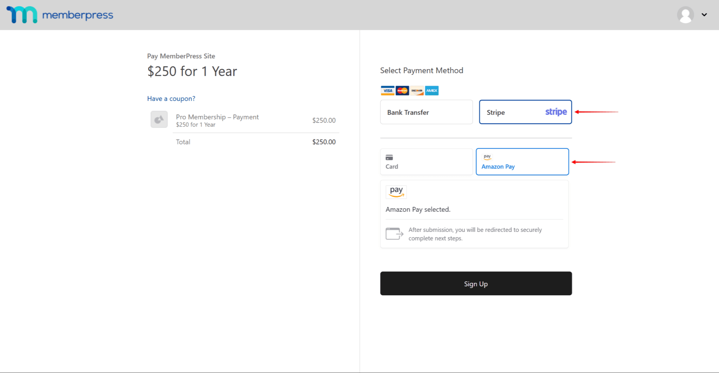
Task: Click the Visa card icon
Action: pos(387,90)
